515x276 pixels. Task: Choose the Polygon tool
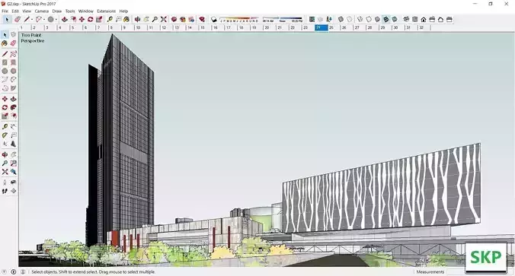click(x=13, y=71)
